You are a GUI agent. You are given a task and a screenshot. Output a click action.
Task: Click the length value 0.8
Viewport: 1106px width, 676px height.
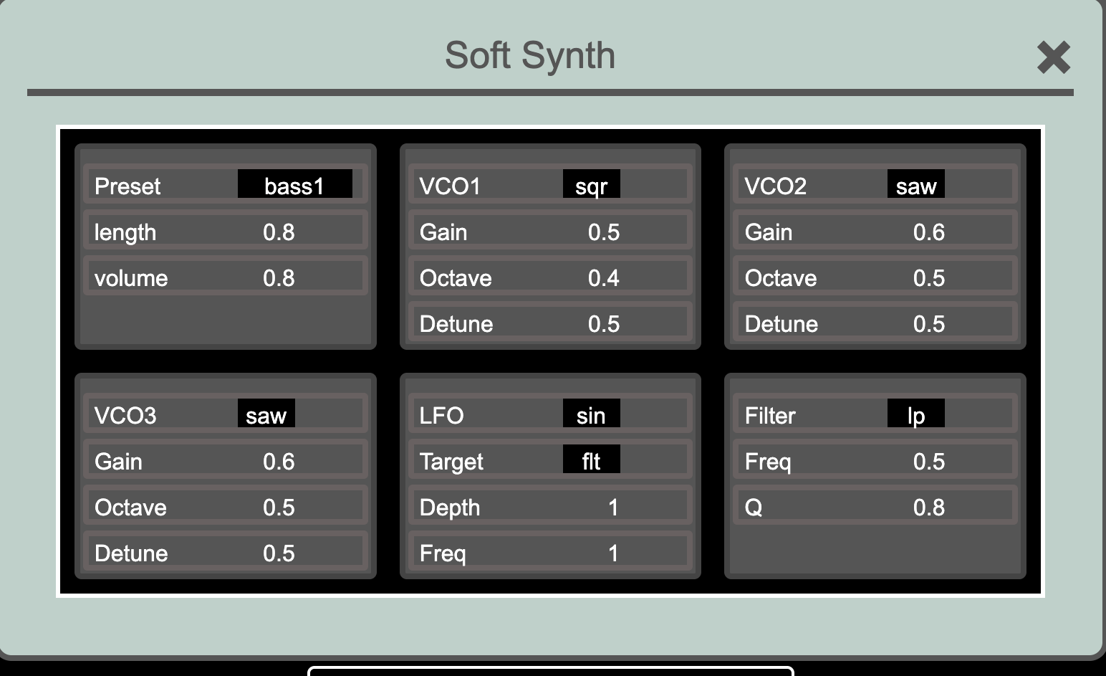(279, 232)
